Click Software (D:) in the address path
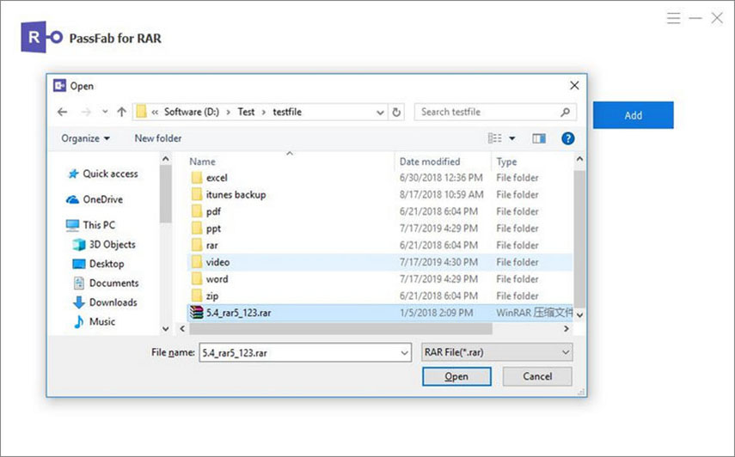 click(191, 112)
